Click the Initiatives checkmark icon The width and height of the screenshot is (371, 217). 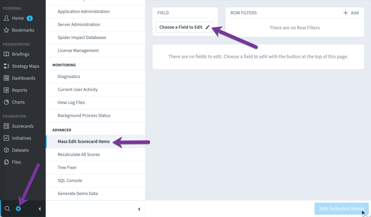point(6,138)
